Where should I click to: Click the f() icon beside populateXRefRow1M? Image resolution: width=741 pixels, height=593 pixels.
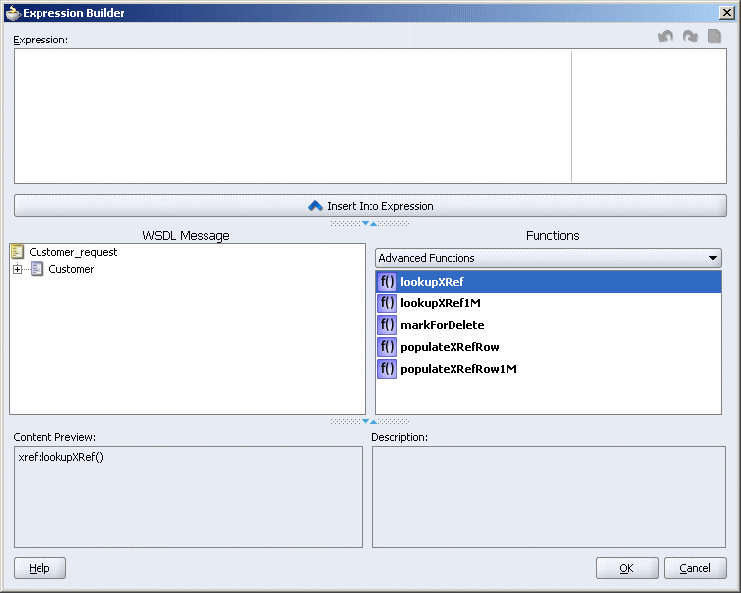(x=387, y=369)
